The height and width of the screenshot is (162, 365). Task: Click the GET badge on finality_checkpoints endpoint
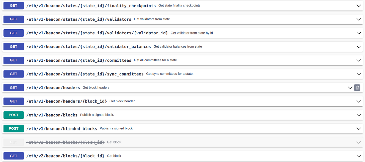(13, 6)
